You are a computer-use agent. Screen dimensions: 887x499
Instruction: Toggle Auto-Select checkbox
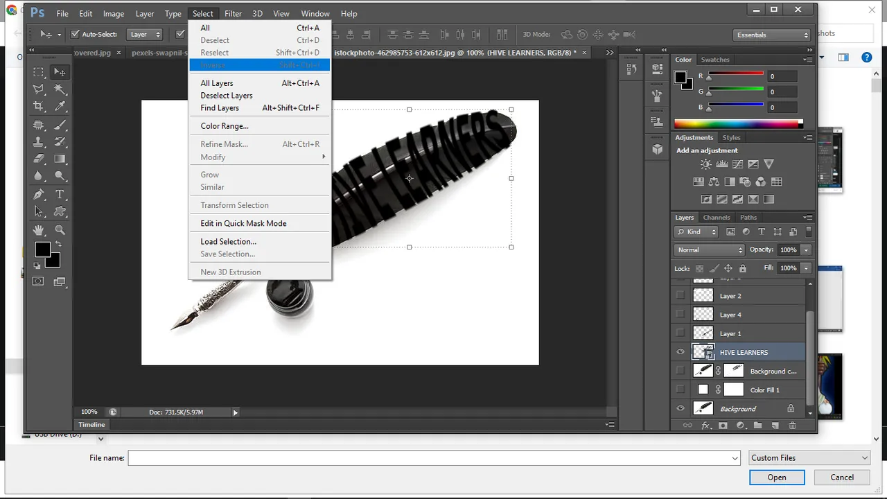coord(76,34)
